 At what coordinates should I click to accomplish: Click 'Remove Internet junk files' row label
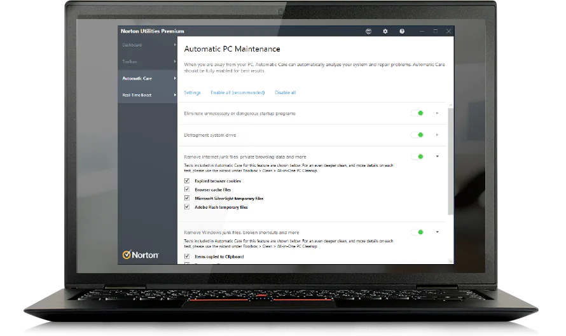245,157
